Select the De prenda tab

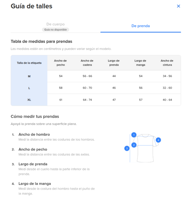click(x=140, y=26)
